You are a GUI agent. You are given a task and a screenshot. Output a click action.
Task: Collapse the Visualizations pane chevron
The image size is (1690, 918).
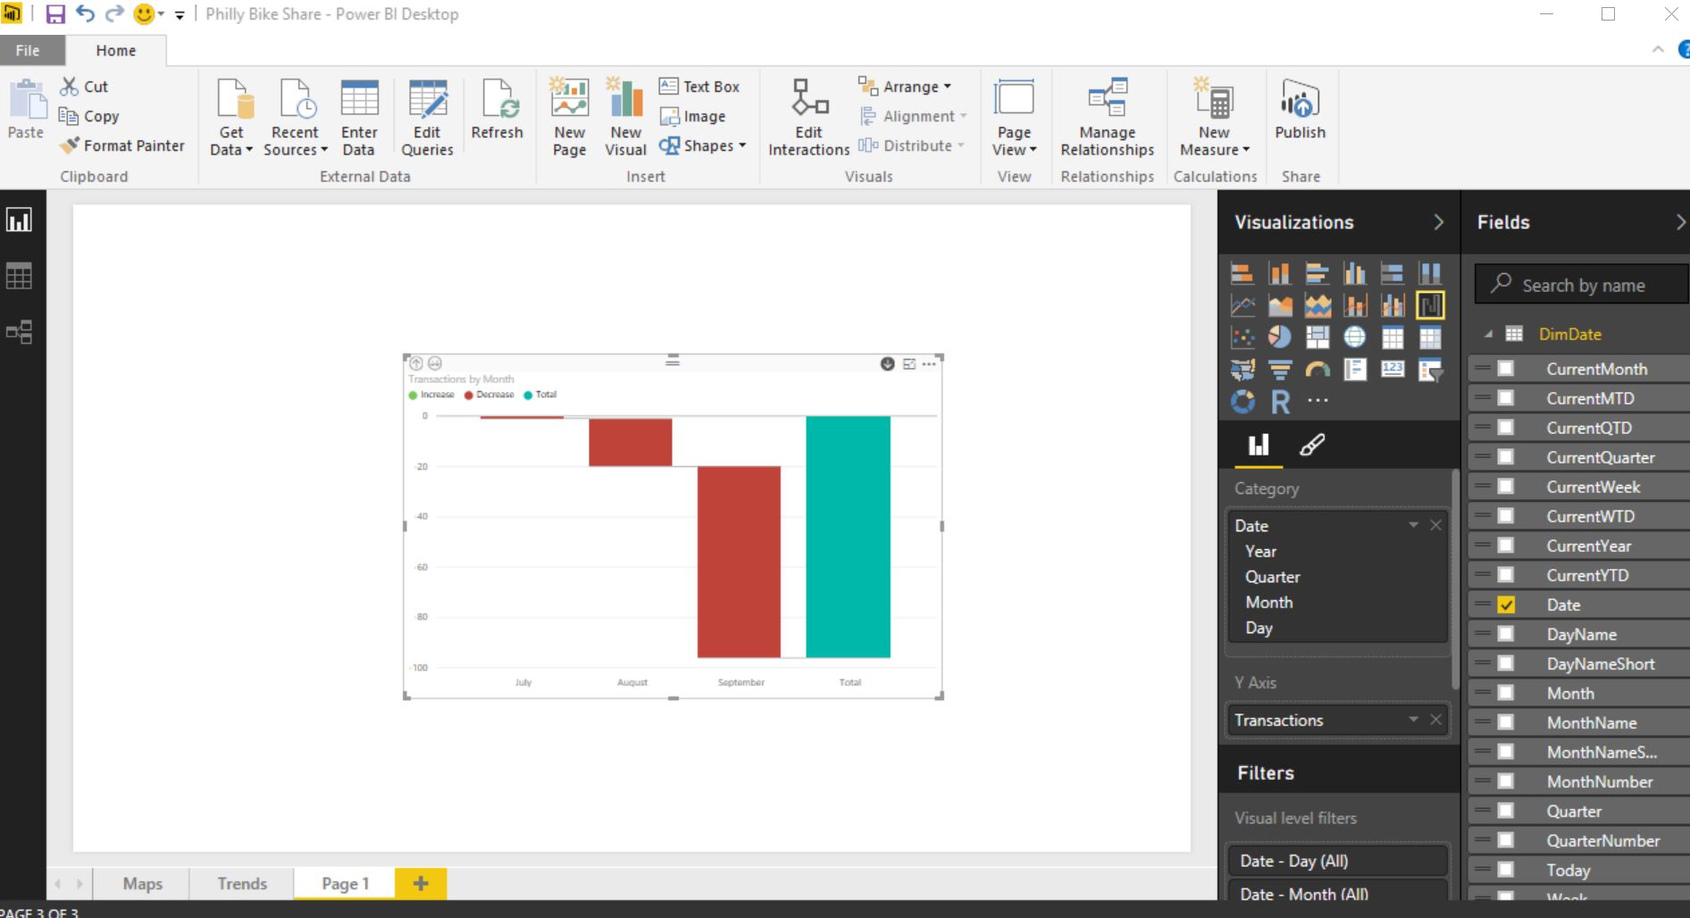coord(1438,222)
